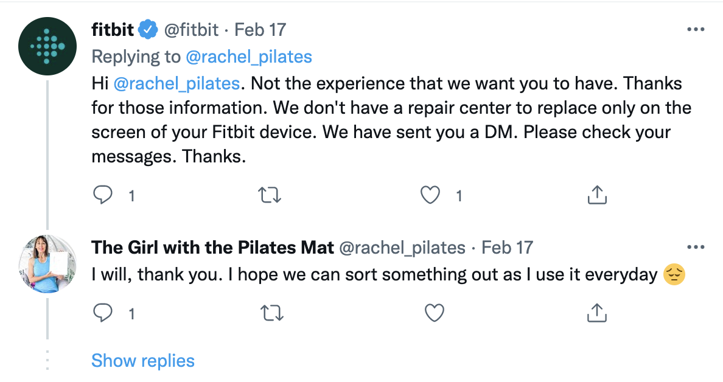Open rachel_pilates profile picture

coord(47,263)
